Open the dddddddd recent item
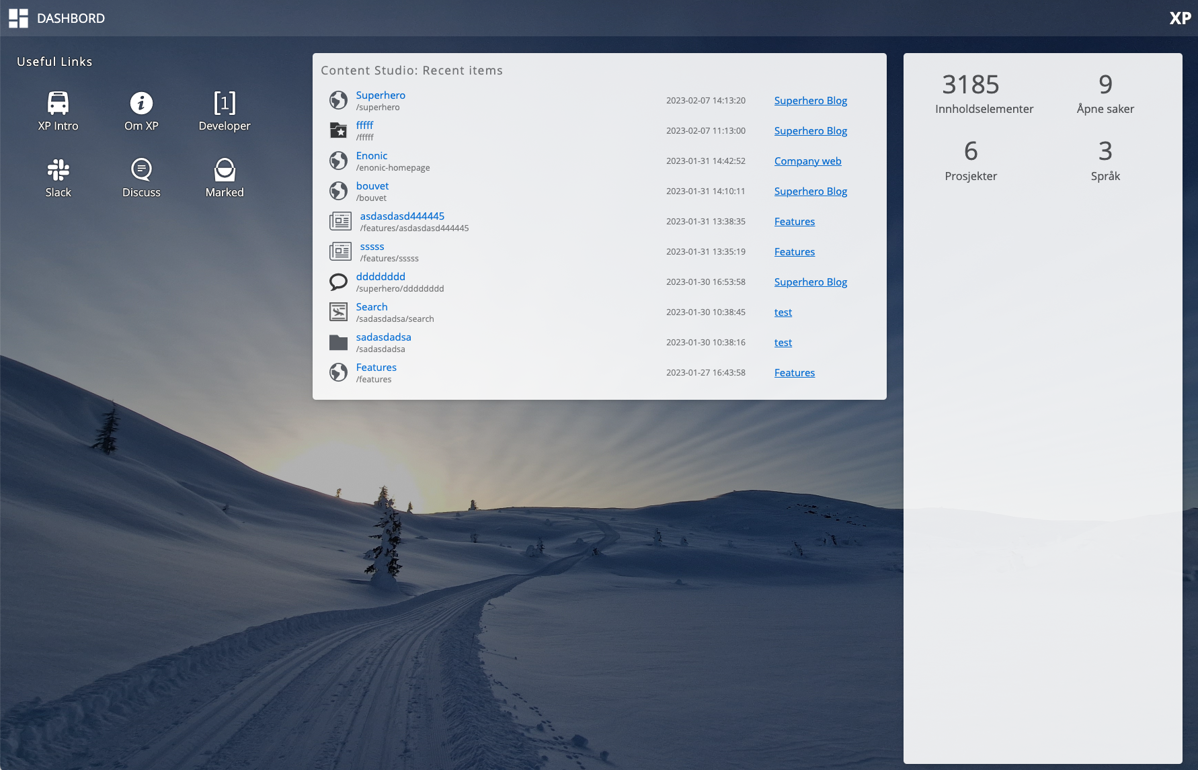The width and height of the screenshot is (1198, 770). [x=381, y=276]
